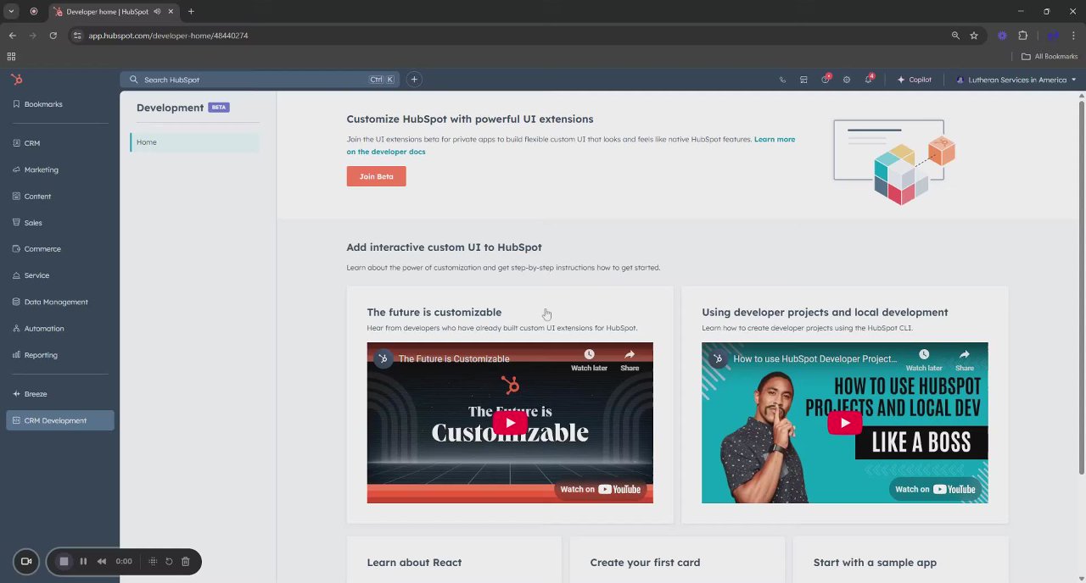Bookmark this page with star icon
This screenshot has height=583, width=1086.
[974, 36]
